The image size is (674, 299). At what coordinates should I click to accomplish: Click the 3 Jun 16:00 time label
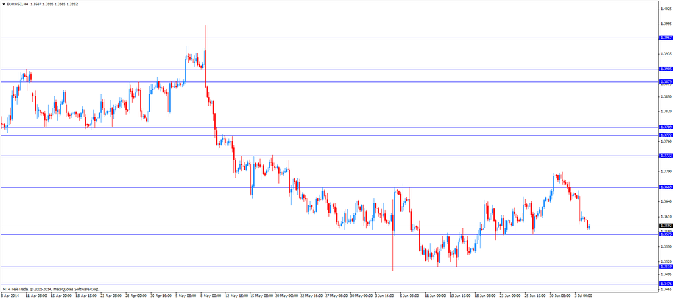[x=386, y=296]
